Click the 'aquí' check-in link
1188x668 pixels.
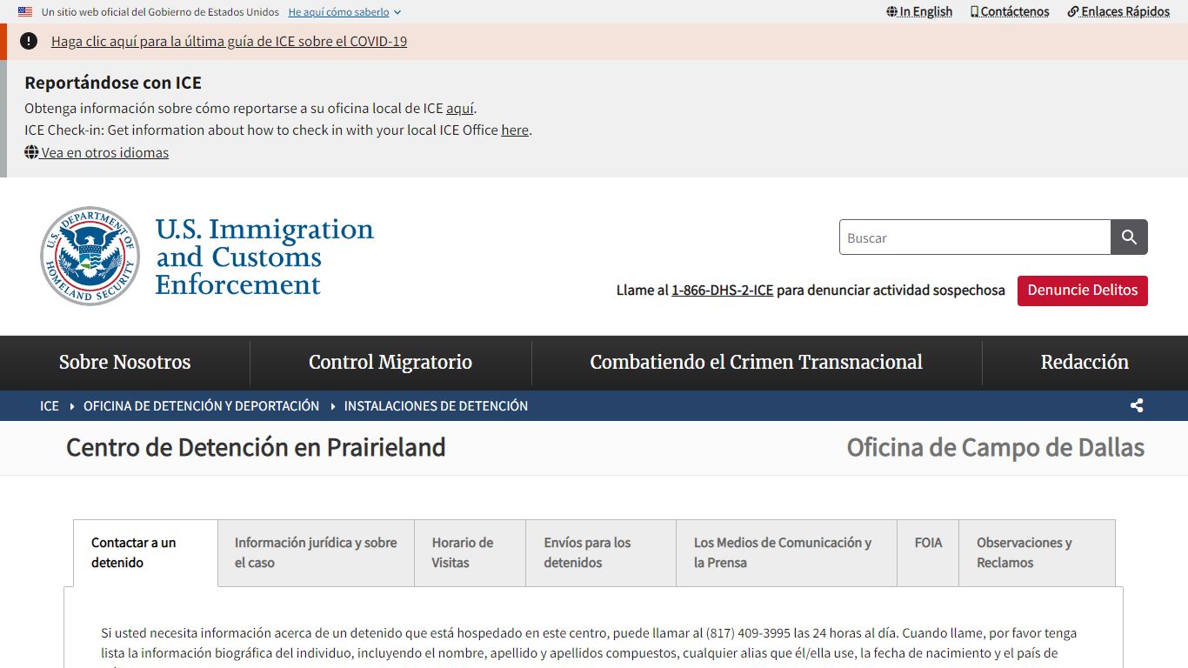click(460, 109)
